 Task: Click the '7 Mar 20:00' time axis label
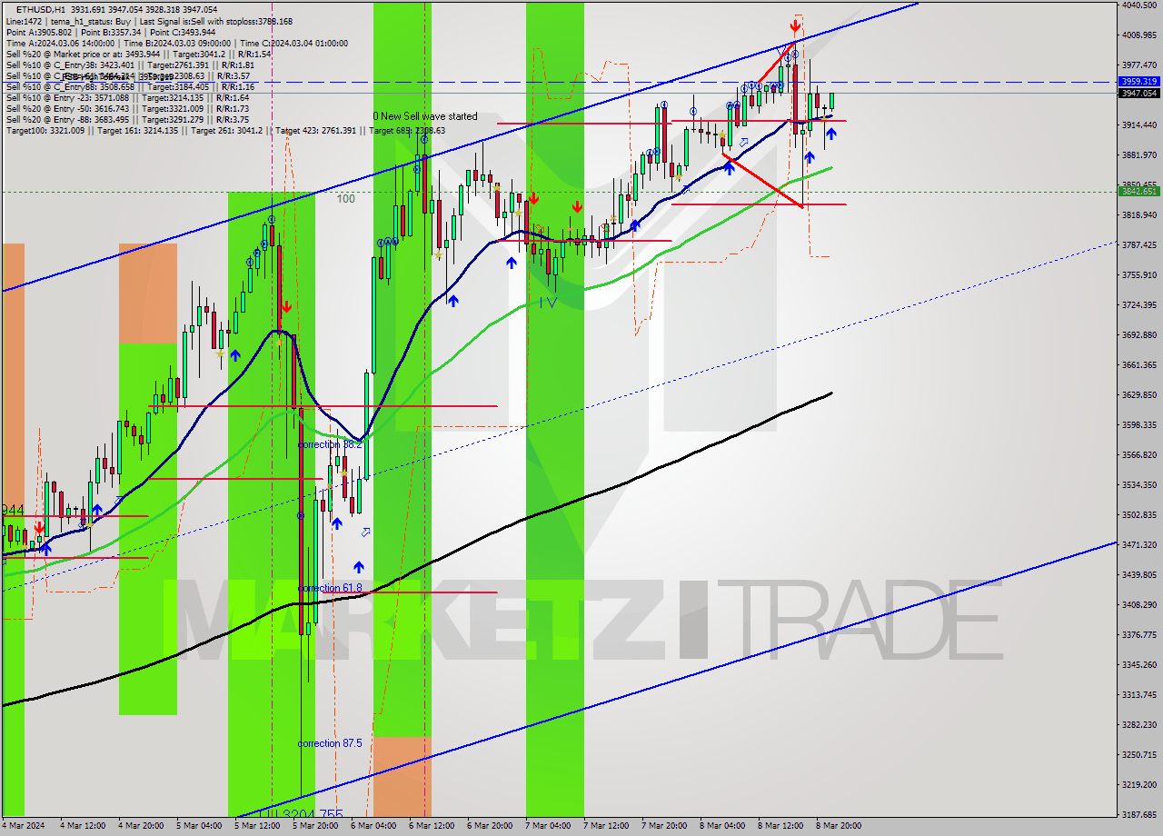point(664,826)
